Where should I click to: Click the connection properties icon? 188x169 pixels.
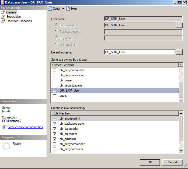click(x=4, y=127)
